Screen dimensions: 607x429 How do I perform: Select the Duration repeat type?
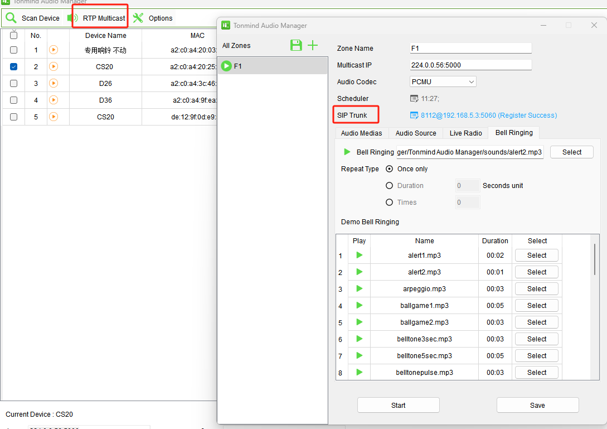pyautogui.click(x=390, y=185)
